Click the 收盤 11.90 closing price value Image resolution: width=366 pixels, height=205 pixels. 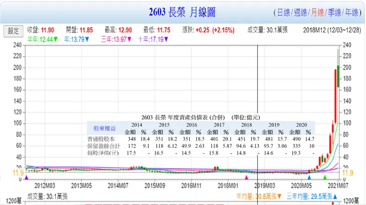47,30
